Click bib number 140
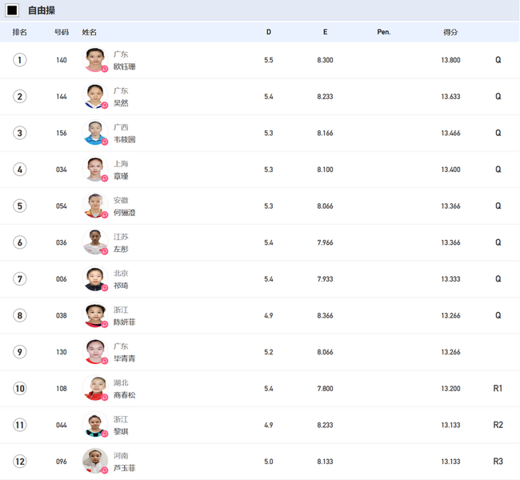Image resolution: width=520 pixels, height=480 pixels. [62, 60]
